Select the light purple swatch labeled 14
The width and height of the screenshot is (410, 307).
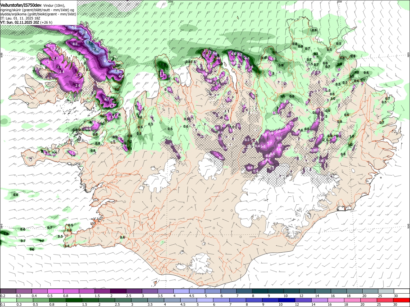click(x=320, y=300)
